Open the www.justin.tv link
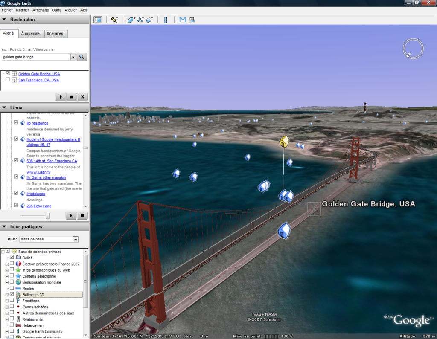This screenshot has width=437, height=339. coord(38,172)
